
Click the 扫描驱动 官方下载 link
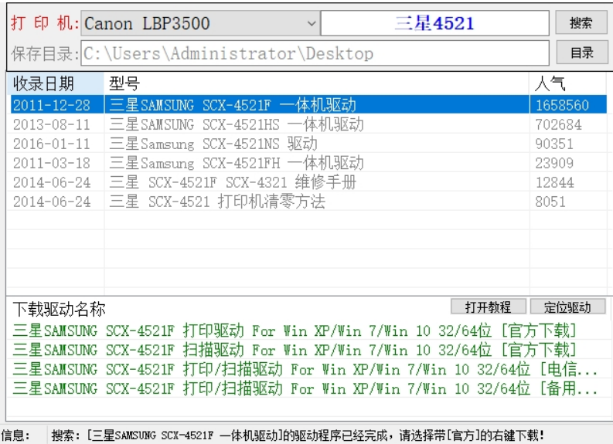(x=295, y=350)
